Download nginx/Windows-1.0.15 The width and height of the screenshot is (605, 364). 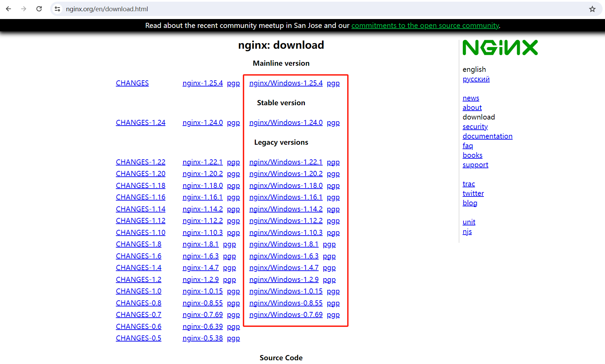(286, 291)
